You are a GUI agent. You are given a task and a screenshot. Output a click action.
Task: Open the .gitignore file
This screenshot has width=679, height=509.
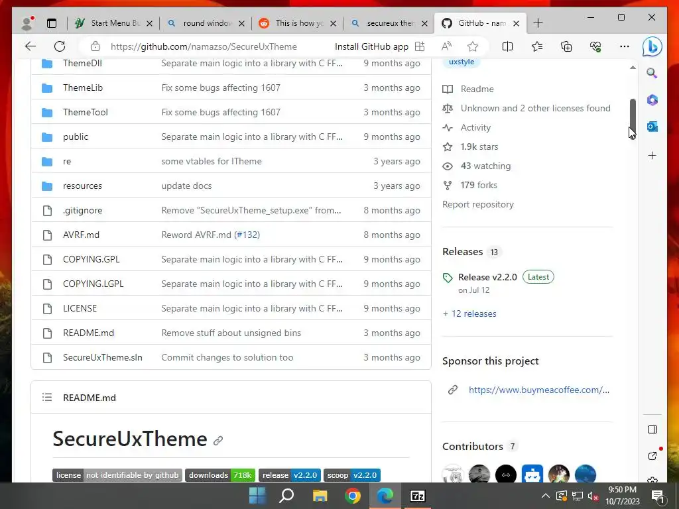click(82, 210)
